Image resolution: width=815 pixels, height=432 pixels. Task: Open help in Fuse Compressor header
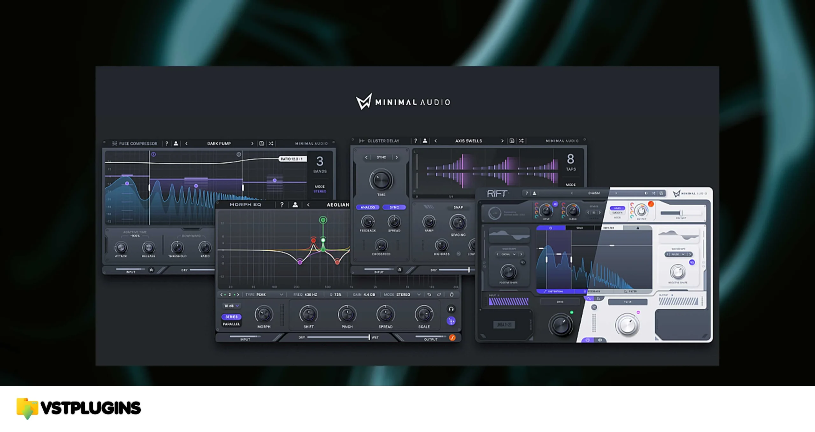tap(167, 143)
